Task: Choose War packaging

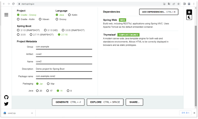Action: coord(51,84)
